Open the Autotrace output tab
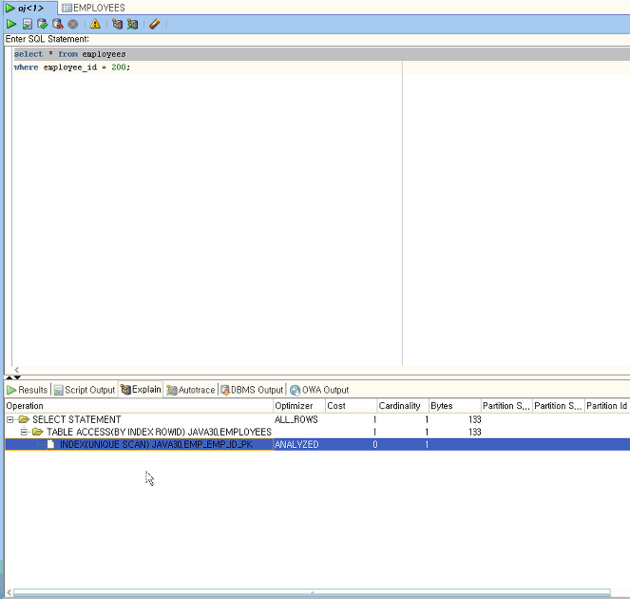The image size is (630, 599). coord(191,390)
